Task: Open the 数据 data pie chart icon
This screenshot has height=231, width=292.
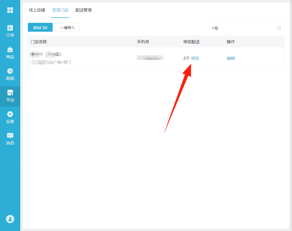Action: coord(10,71)
